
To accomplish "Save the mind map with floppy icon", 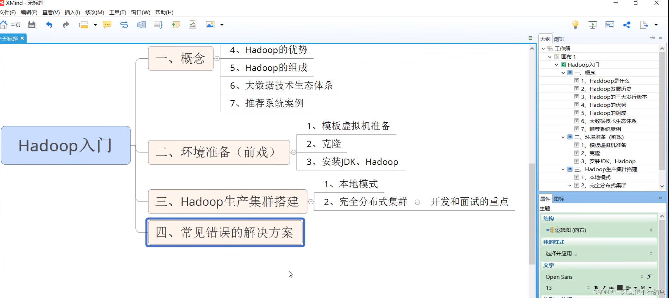I will 32,25.
